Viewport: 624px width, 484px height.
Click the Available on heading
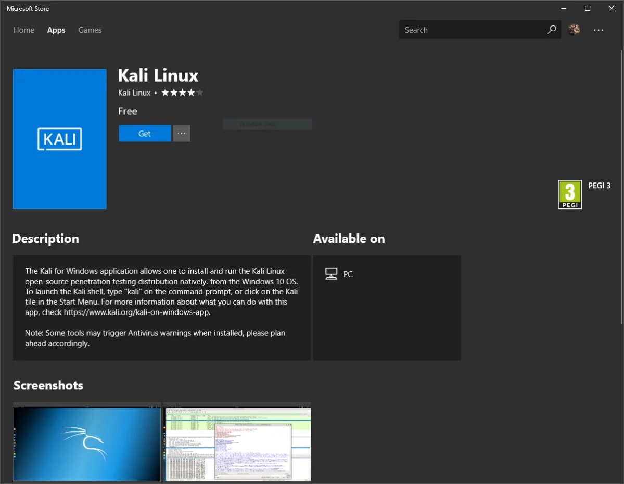(349, 239)
